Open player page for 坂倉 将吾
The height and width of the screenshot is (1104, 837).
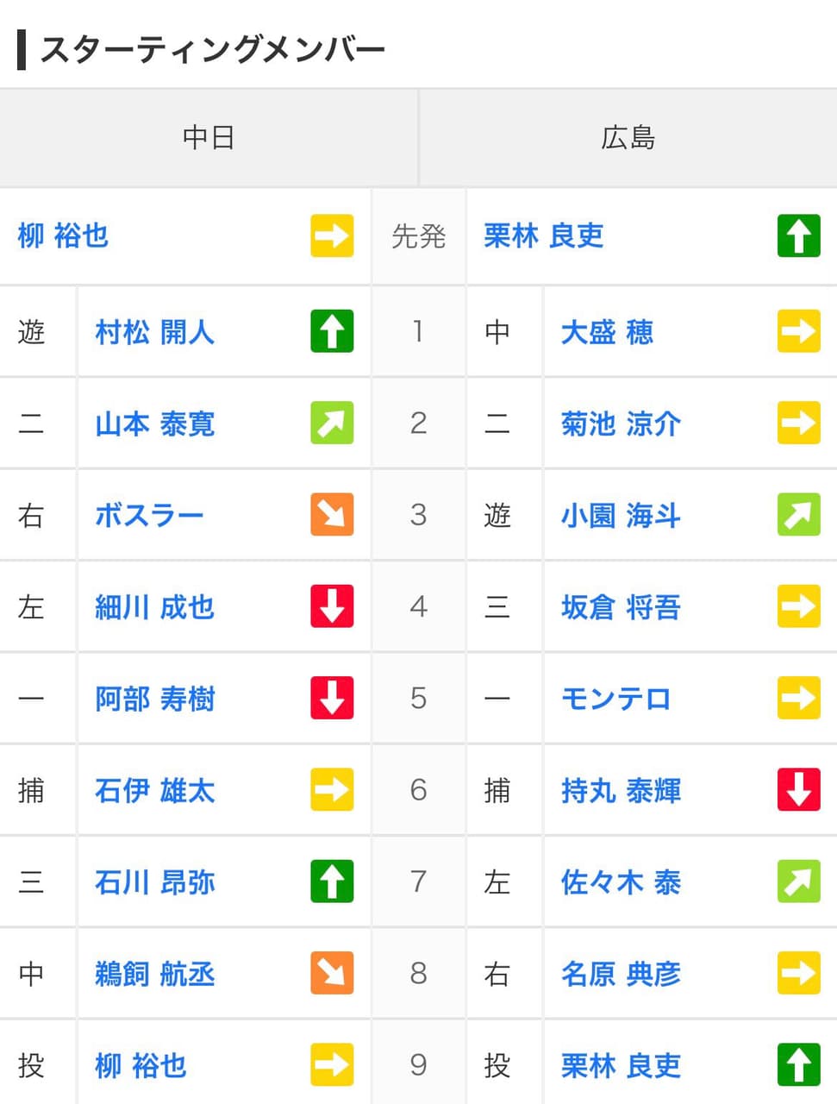pos(621,607)
